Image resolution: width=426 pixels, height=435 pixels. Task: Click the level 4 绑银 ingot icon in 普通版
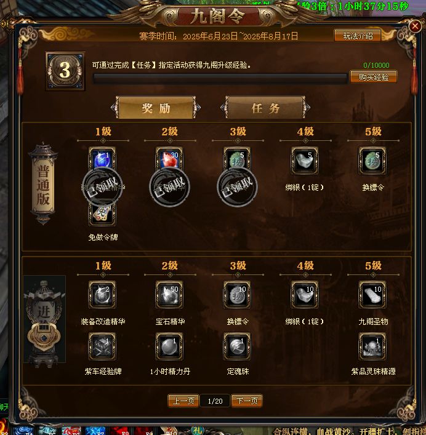(305, 161)
